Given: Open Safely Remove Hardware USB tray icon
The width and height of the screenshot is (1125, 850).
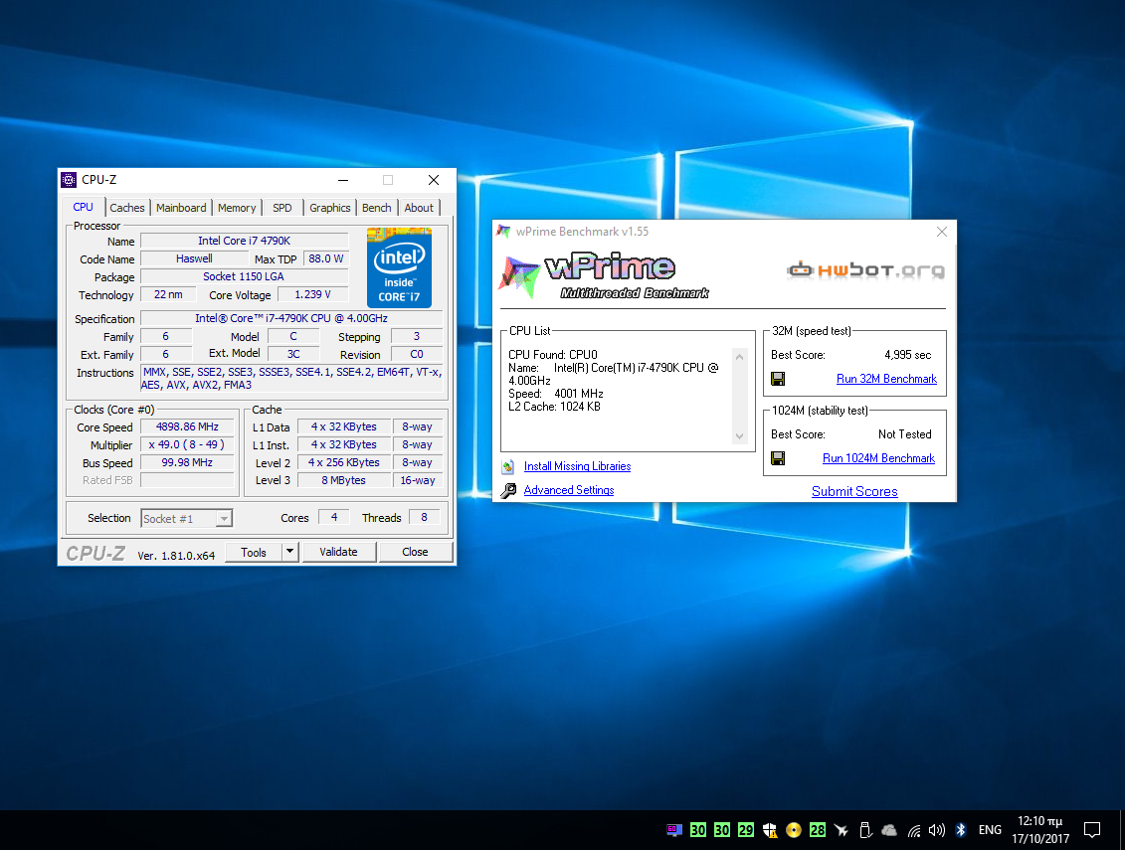Looking at the screenshot, I should click(x=865, y=830).
